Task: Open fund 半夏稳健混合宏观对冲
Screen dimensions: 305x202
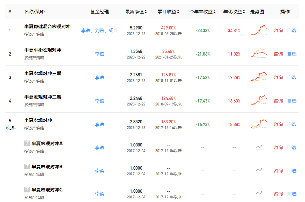Action: tap(47, 26)
